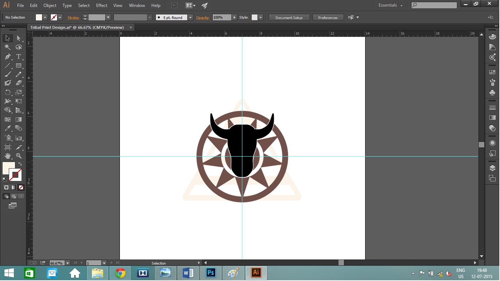Screen dimensions: 500x281
Task: Open the Color panel palette icon
Action: (x=492, y=37)
